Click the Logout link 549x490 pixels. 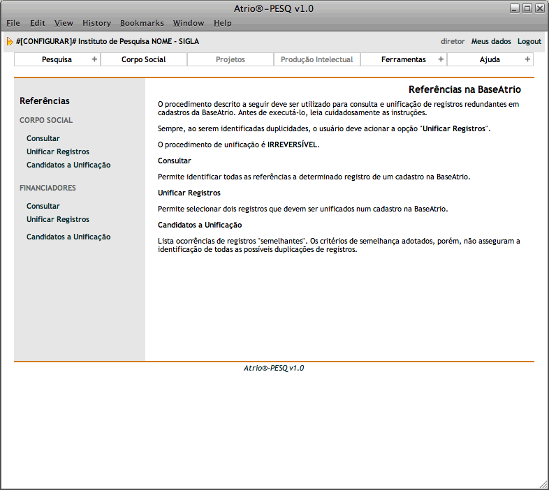point(529,41)
